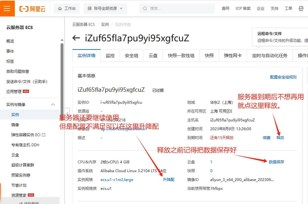
Task: Click the sidebar scroll-up arrow
Action: (x=62, y=40)
